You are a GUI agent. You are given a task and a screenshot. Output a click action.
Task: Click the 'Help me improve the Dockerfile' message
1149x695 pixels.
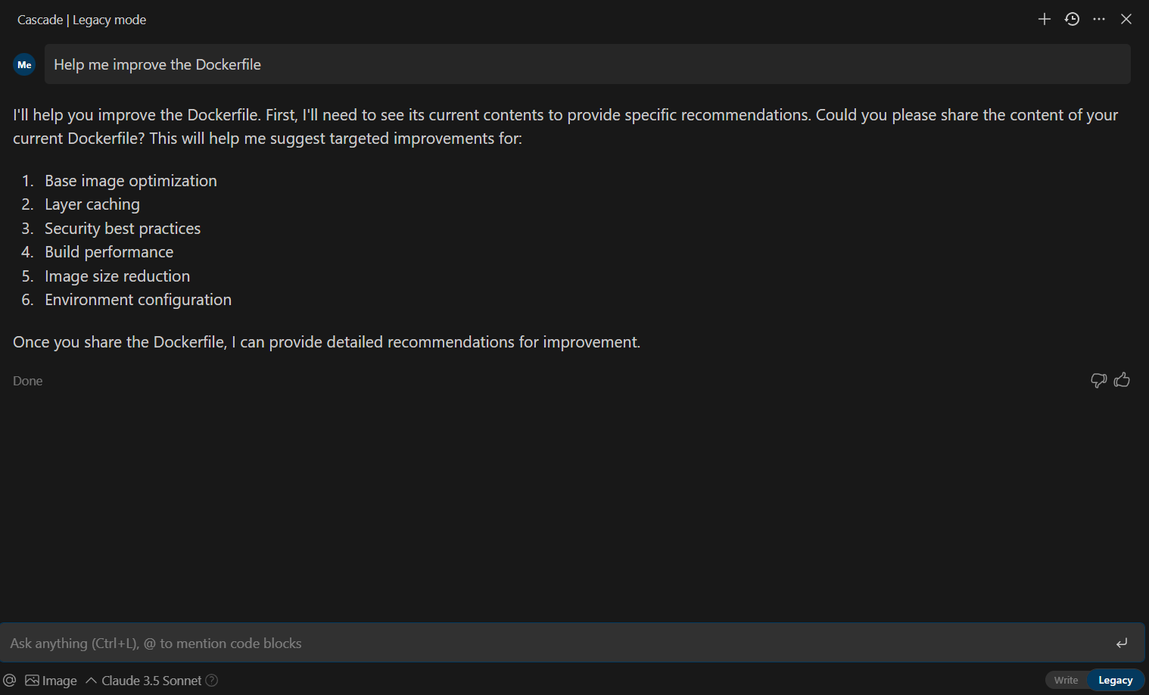point(157,64)
